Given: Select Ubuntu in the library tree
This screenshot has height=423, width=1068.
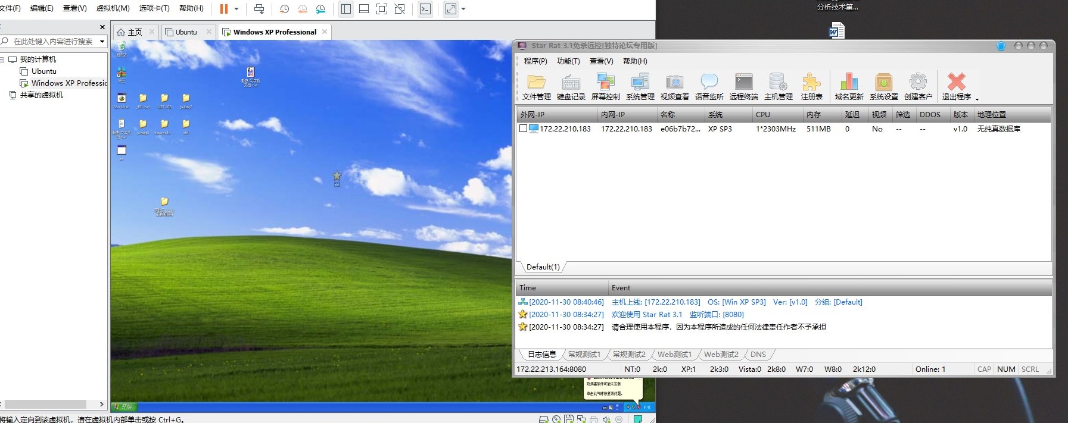Looking at the screenshot, I should (44, 71).
